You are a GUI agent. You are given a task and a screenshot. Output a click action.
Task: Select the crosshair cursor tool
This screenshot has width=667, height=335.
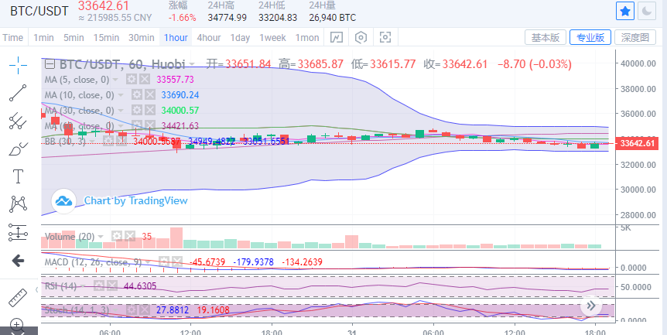pos(18,66)
